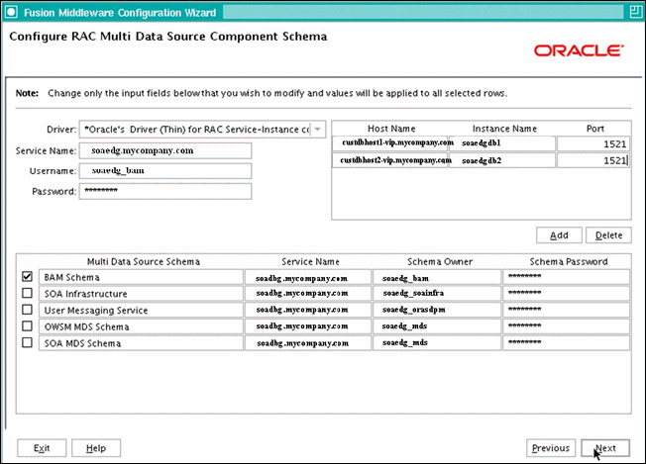
Task: Select the SOA Infrastructure row name
Action: (141, 293)
